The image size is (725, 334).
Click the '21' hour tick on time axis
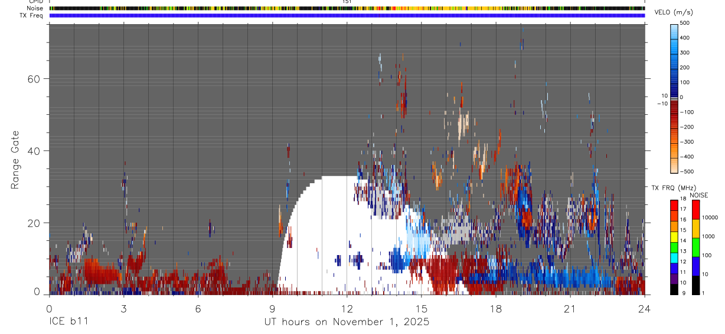(570, 309)
